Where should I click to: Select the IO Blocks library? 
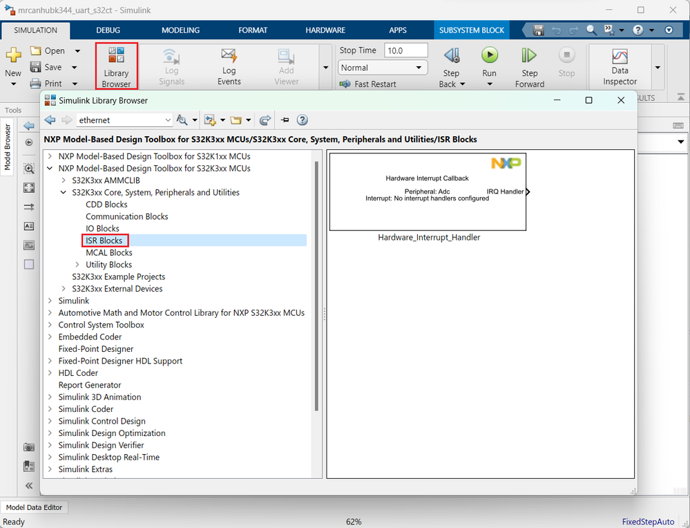(102, 228)
